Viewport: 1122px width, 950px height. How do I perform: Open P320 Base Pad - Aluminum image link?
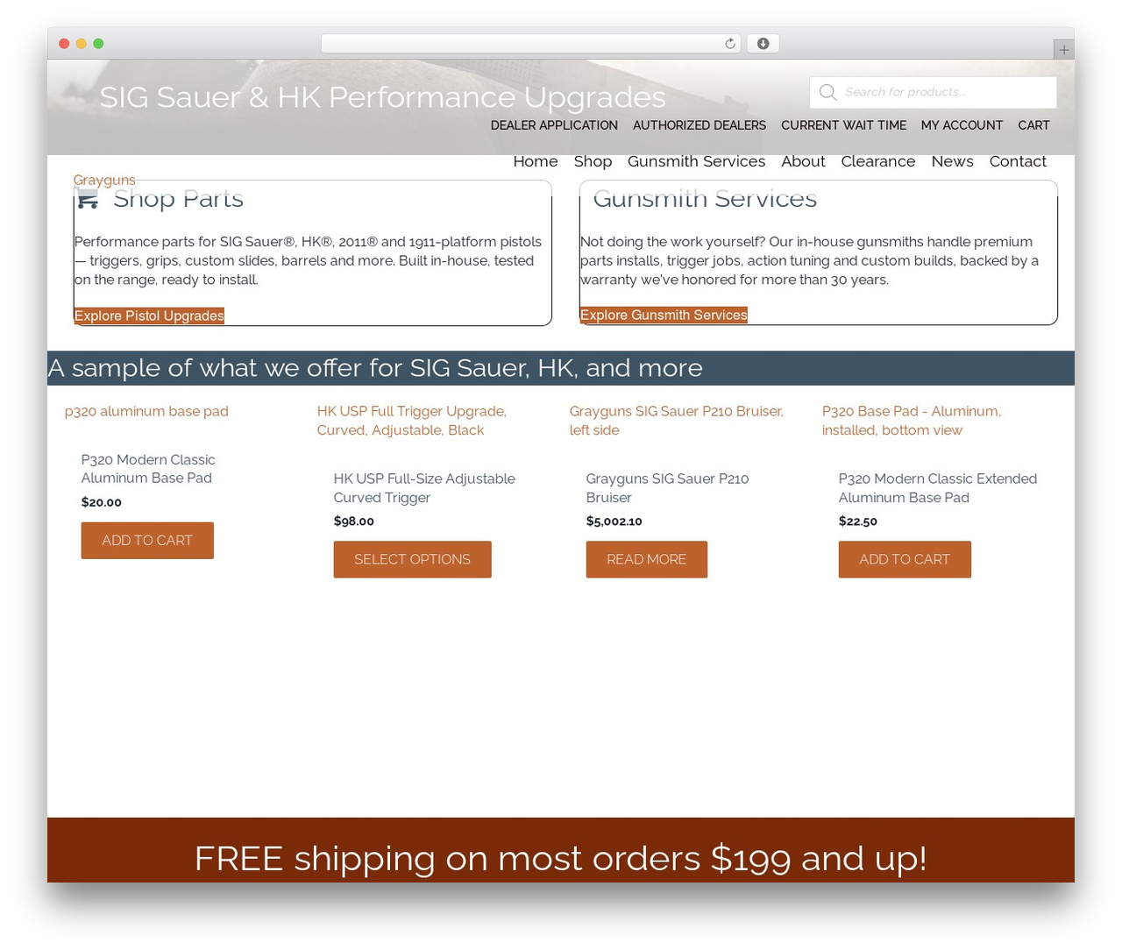pyautogui.click(x=912, y=421)
